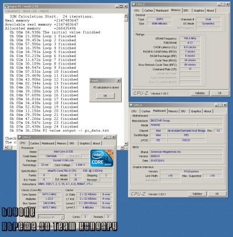Select the Graphics tab in the CPU-Z Mainboard window
The image size is (233, 237).
(x=196, y=111)
